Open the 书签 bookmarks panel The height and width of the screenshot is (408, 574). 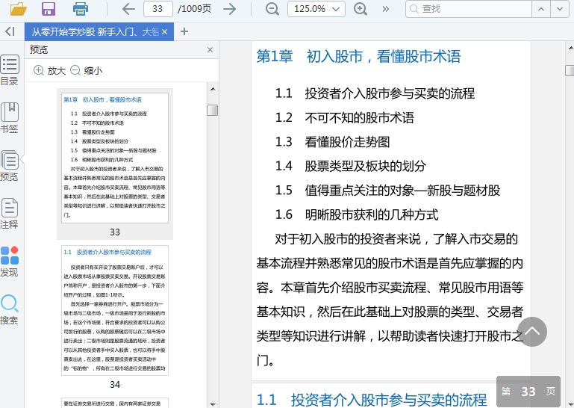[10, 117]
